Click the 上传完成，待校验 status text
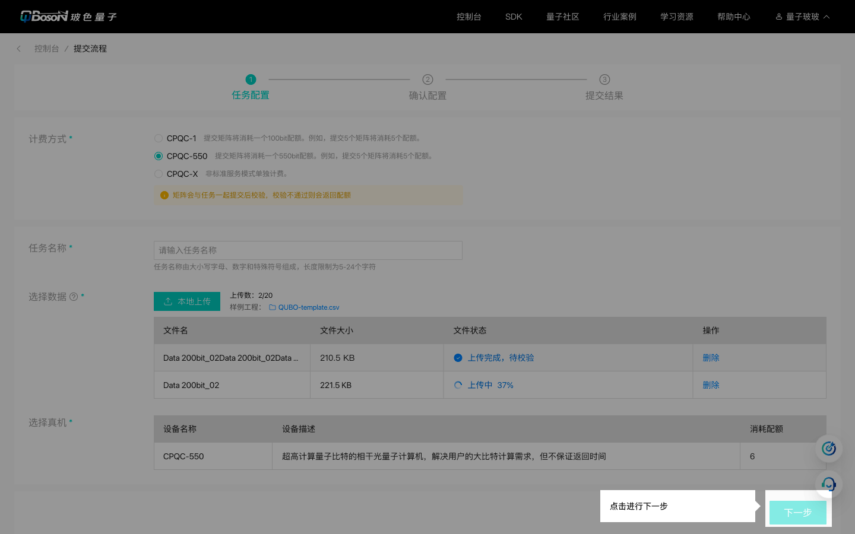This screenshot has height=534, width=855. pyautogui.click(x=501, y=358)
